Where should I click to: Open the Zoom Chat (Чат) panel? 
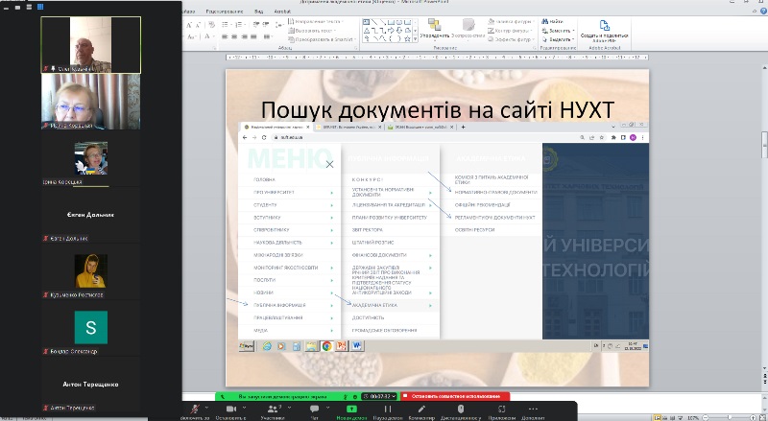tap(315, 409)
